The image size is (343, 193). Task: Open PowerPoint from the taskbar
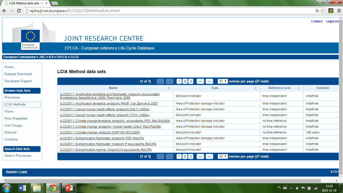click(69, 188)
